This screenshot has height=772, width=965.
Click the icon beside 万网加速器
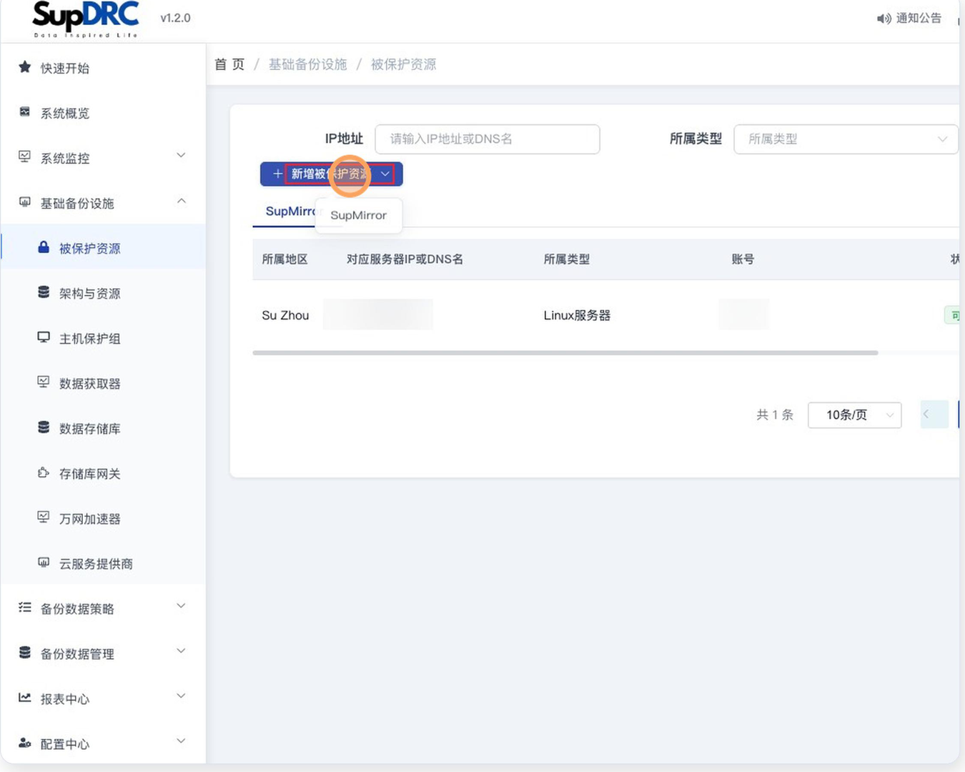click(x=44, y=518)
